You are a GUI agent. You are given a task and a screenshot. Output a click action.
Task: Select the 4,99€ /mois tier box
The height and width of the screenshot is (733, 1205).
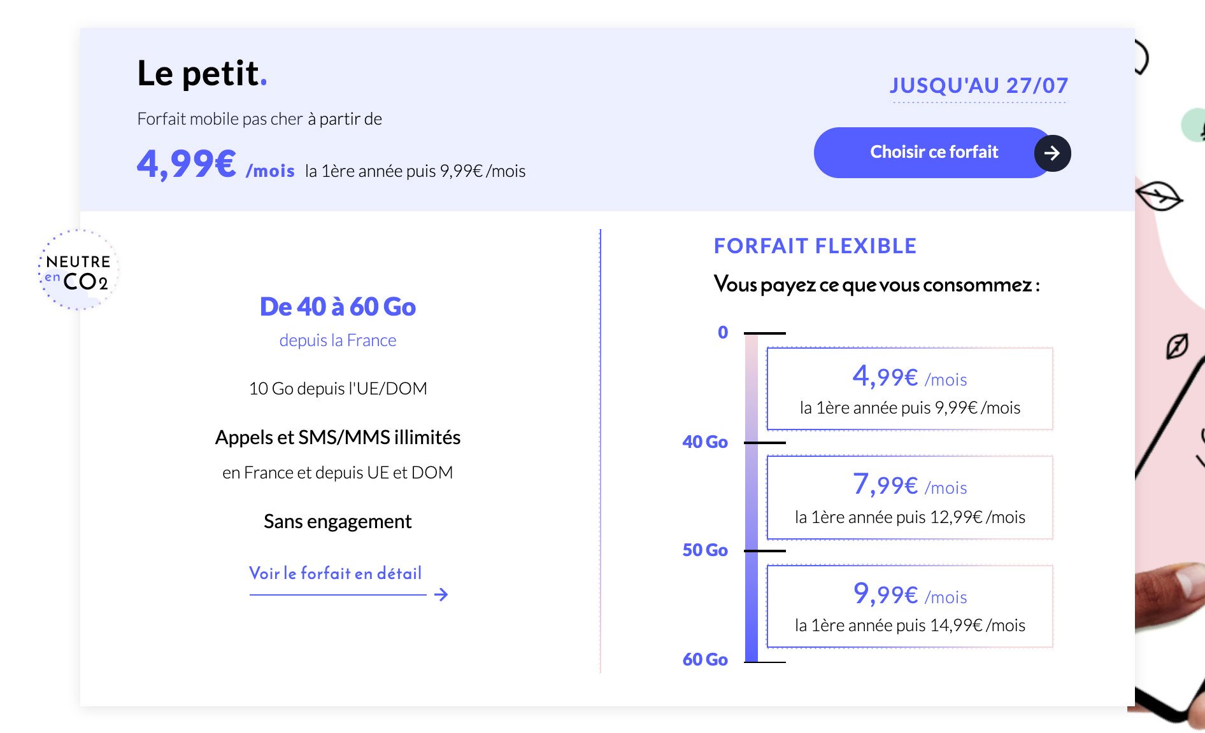click(909, 389)
